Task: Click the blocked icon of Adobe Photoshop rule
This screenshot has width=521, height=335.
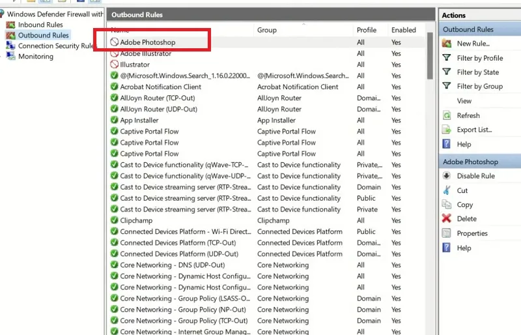Action: pyautogui.click(x=115, y=42)
